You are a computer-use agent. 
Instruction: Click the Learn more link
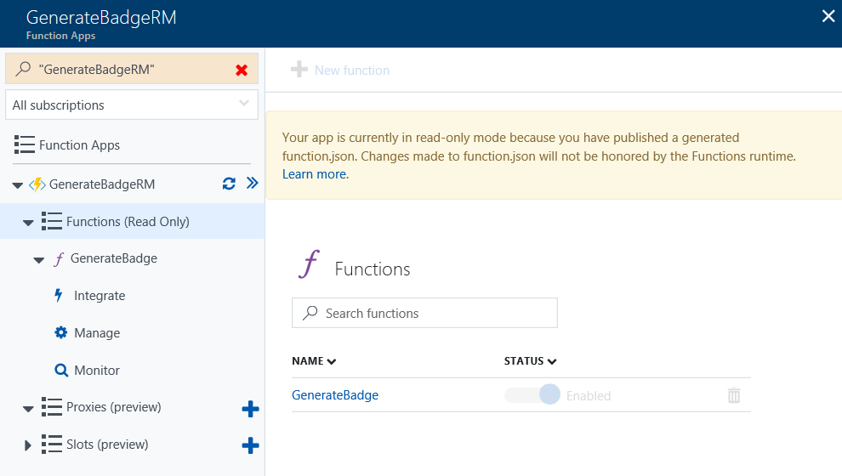pos(314,174)
